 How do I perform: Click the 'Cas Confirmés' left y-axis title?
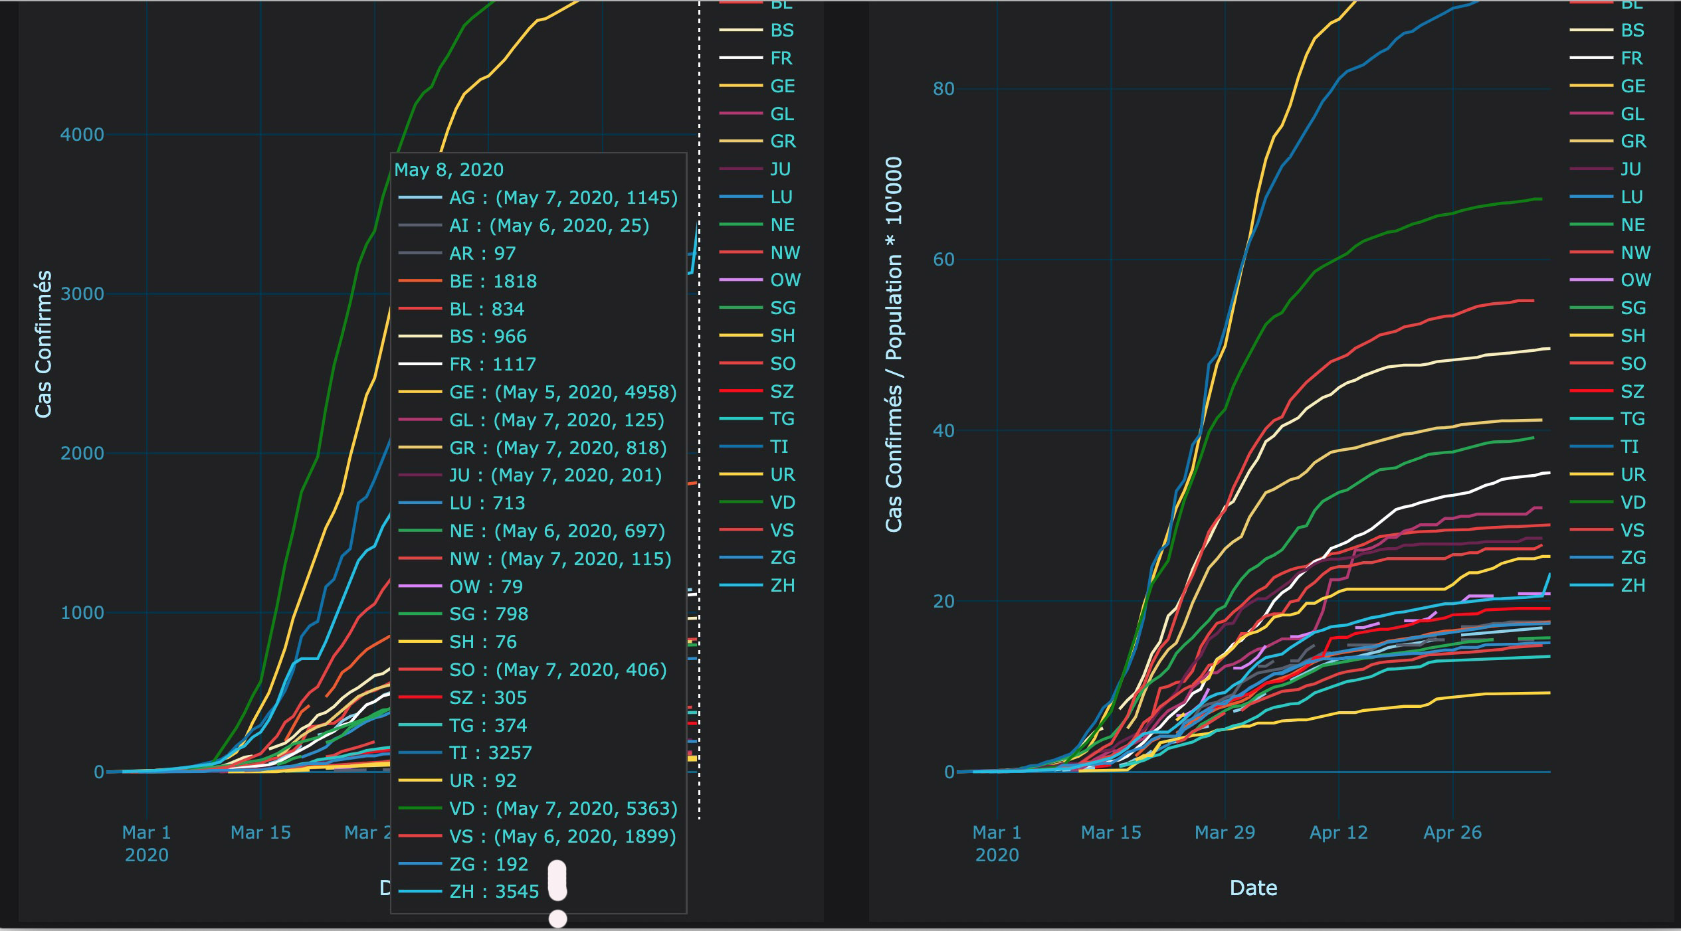click(43, 344)
